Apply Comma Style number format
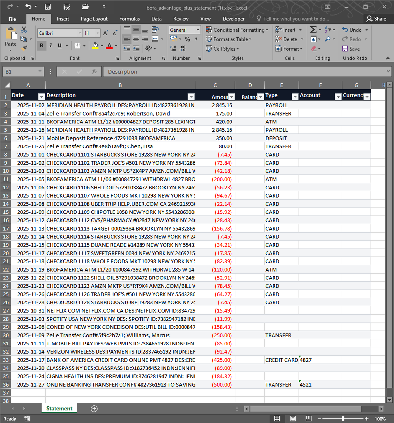The width and height of the screenshot is (394, 423). coord(196,39)
